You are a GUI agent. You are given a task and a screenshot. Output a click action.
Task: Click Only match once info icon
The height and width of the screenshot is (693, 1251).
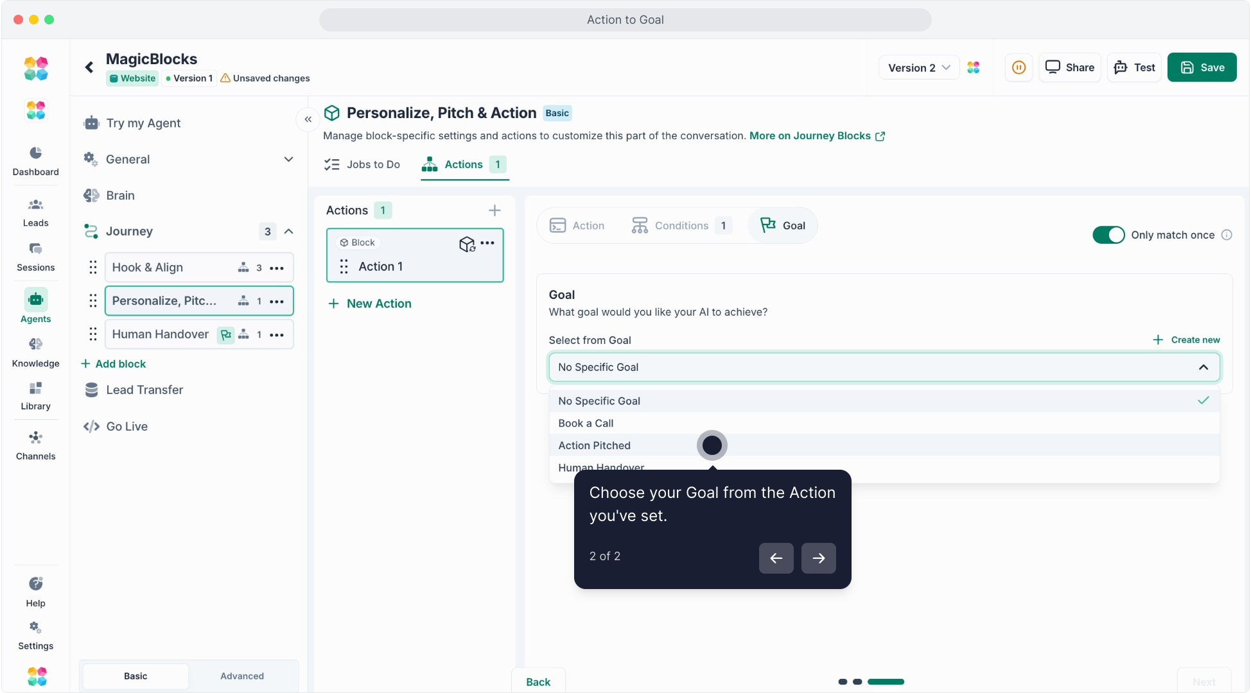click(x=1227, y=235)
